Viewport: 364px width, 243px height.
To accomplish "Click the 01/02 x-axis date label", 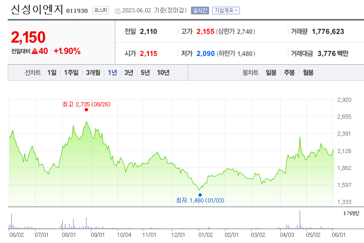I will coord(205,235).
